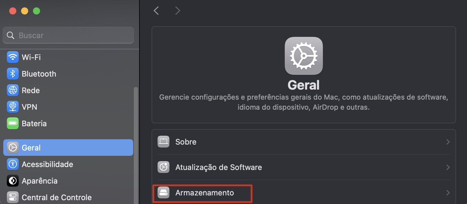Open the Armazenamento storage option
Screen dimensions: 467x204
(x=204, y=193)
